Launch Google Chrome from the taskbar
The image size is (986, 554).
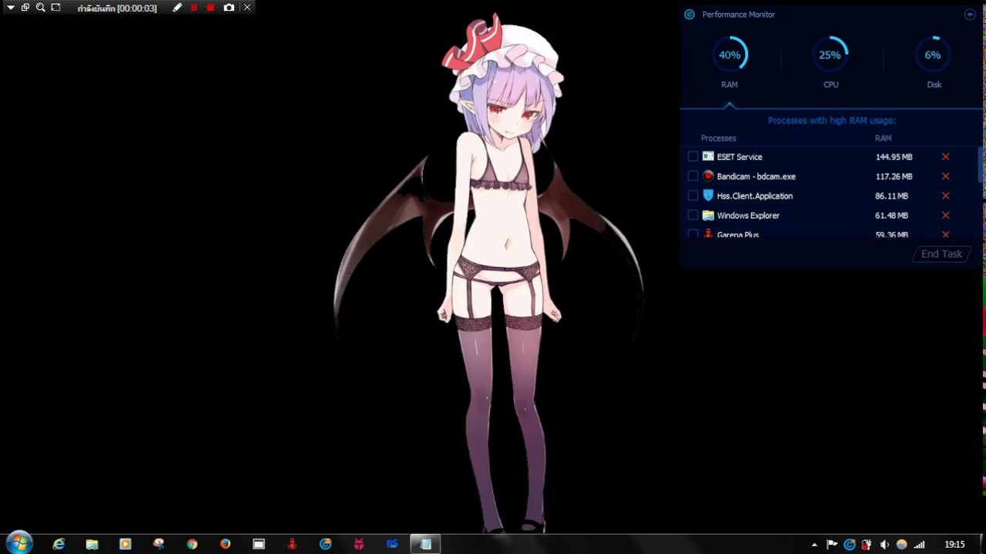click(192, 544)
